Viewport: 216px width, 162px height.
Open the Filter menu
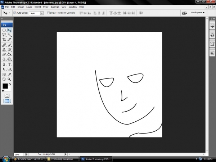tap(46, 7)
